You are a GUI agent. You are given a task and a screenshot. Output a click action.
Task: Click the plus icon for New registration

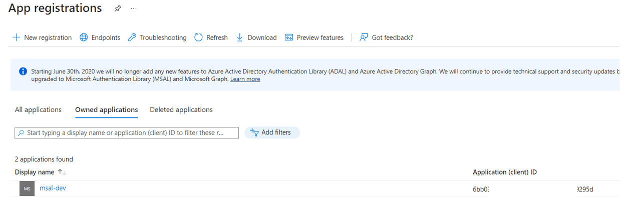click(17, 37)
